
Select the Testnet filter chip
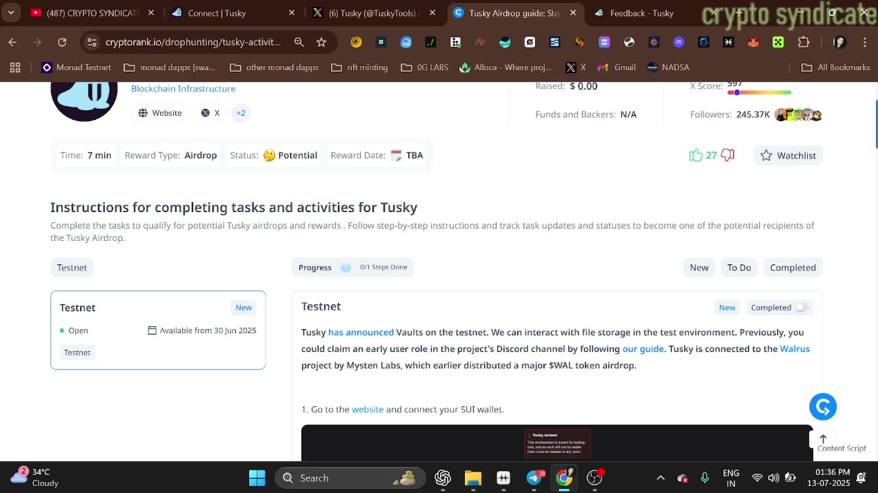tap(72, 268)
